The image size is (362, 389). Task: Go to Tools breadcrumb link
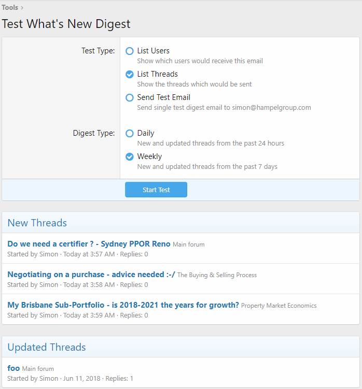[x=10, y=7]
